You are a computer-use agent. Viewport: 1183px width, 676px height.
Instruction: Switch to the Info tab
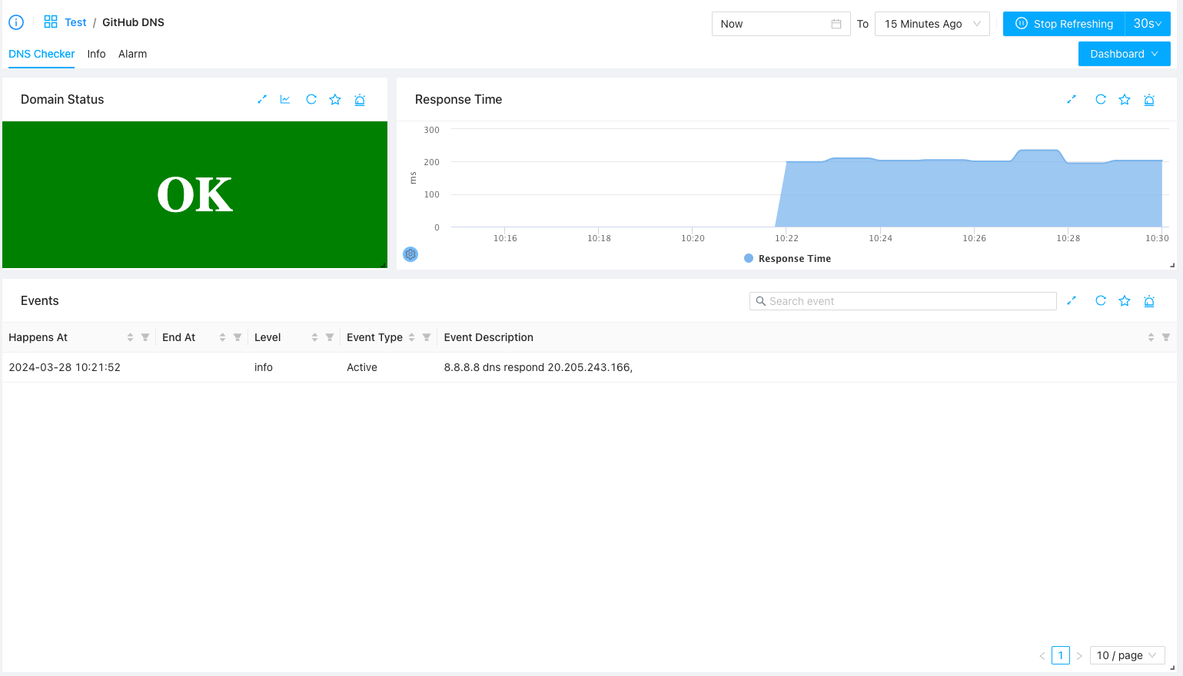point(96,54)
